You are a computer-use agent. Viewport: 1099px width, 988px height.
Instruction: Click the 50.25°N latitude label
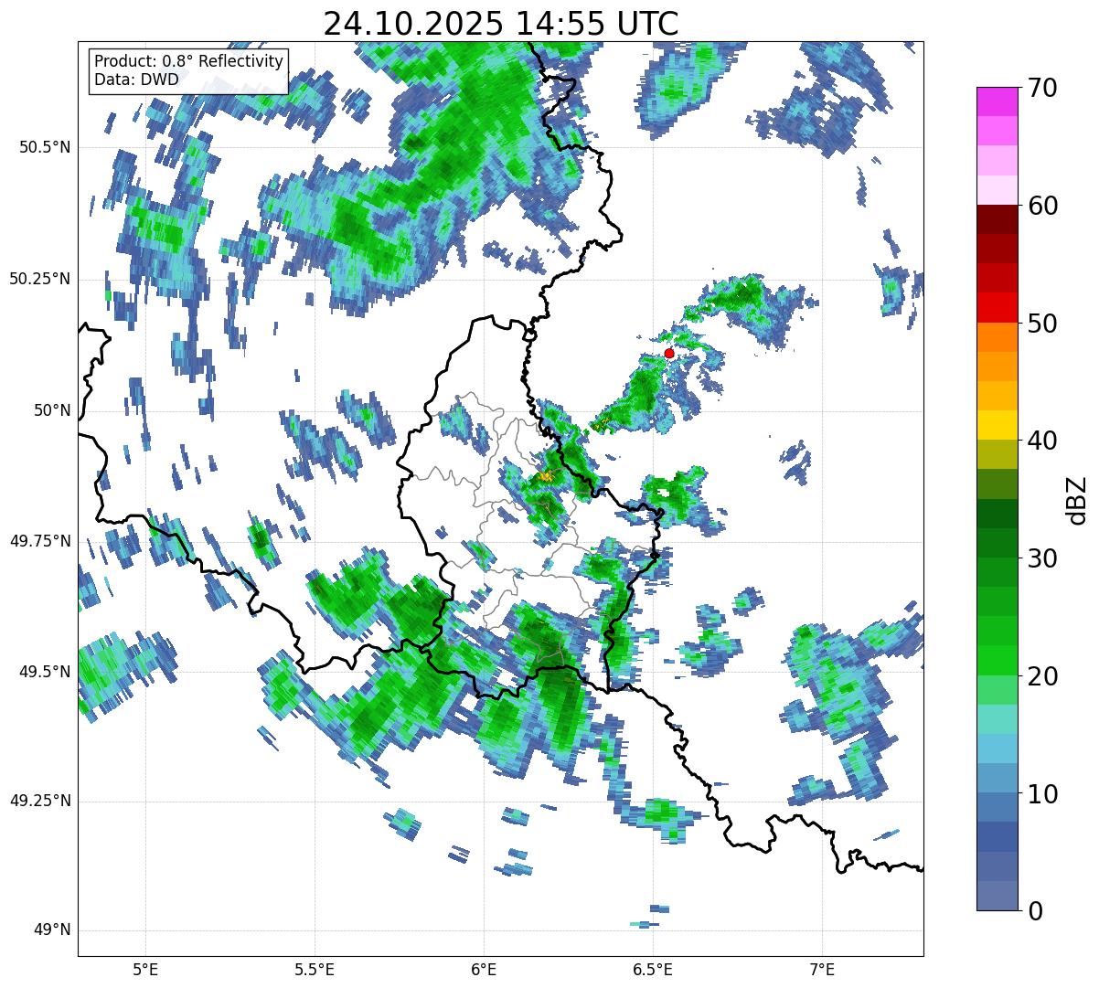click(39, 279)
